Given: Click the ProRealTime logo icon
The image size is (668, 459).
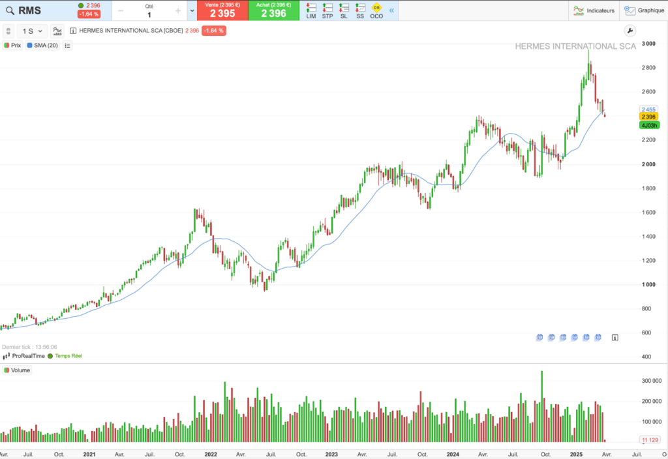Looking at the screenshot, I should tap(6, 356).
